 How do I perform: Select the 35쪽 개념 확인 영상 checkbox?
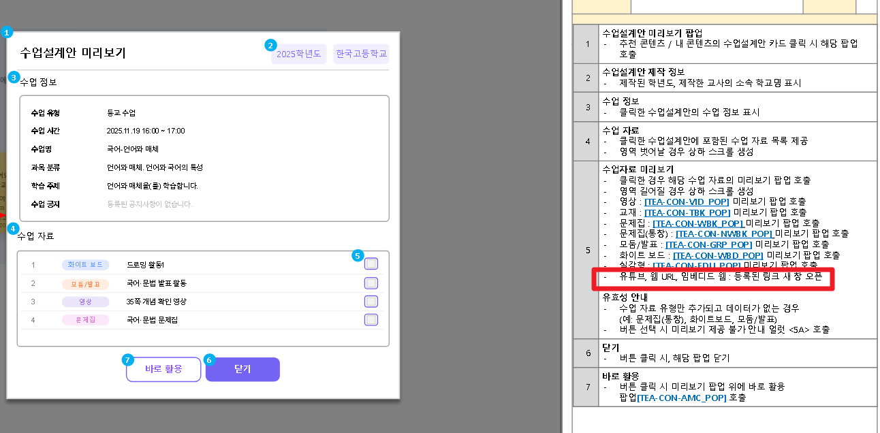click(371, 302)
